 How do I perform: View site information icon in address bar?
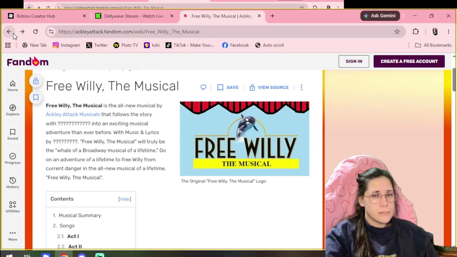coord(51,31)
